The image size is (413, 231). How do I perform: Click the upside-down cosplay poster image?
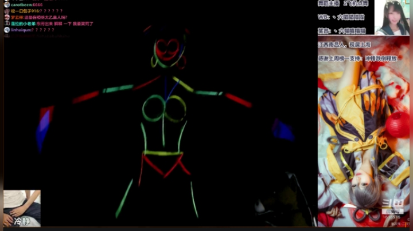[x=364, y=132]
